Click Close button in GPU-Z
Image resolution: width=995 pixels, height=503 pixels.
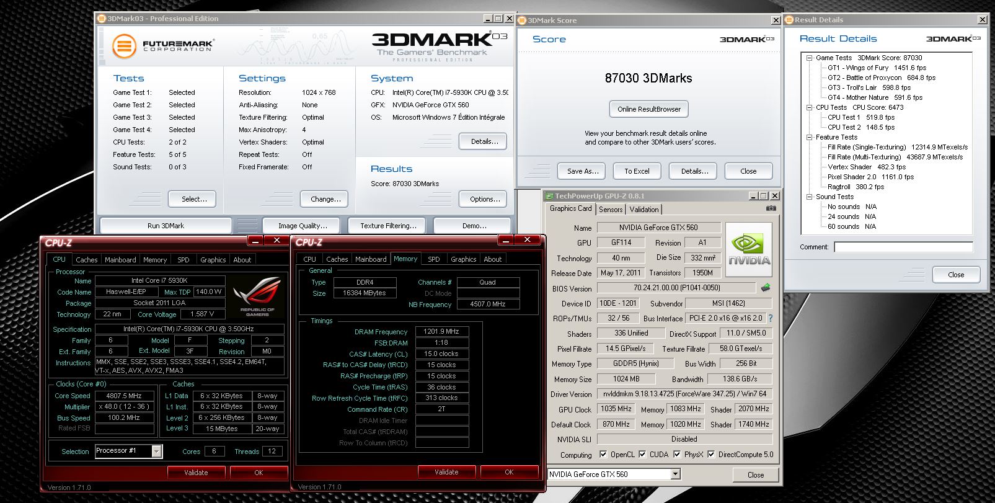pos(755,475)
